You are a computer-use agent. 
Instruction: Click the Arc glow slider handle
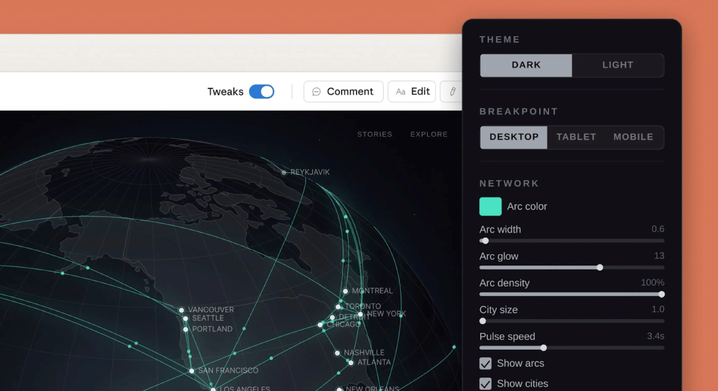click(600, 267)
